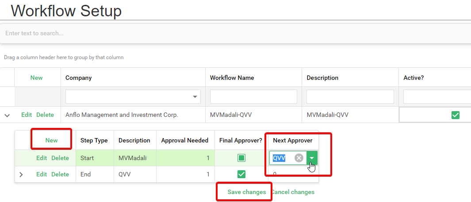Click Save changes link
This screenshot has height=202, width=471.
click(x=246, y=192)
